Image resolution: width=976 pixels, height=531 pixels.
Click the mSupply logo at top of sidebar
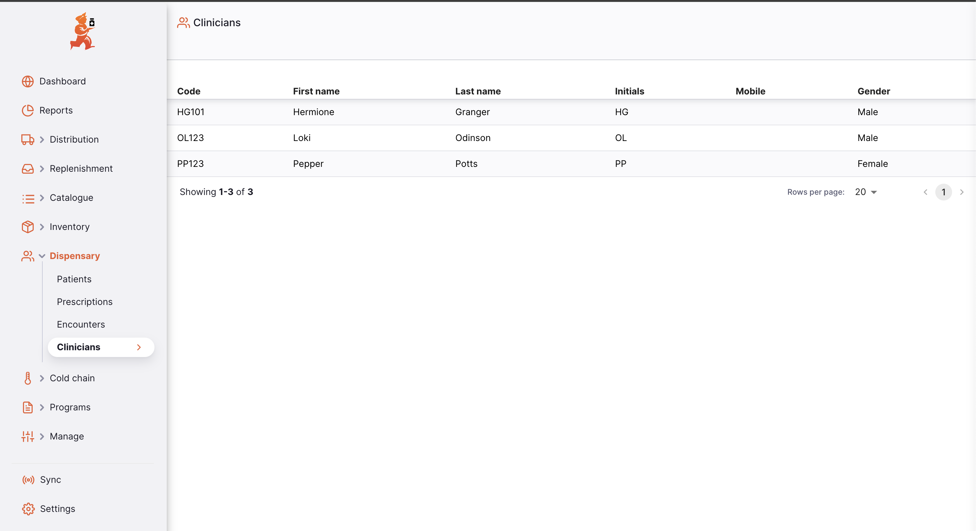pyautogui.click(x=83, y=31)
